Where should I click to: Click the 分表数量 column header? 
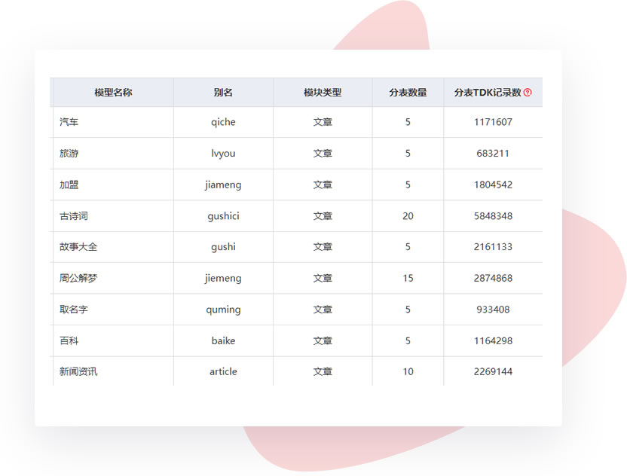coord(408,93)
